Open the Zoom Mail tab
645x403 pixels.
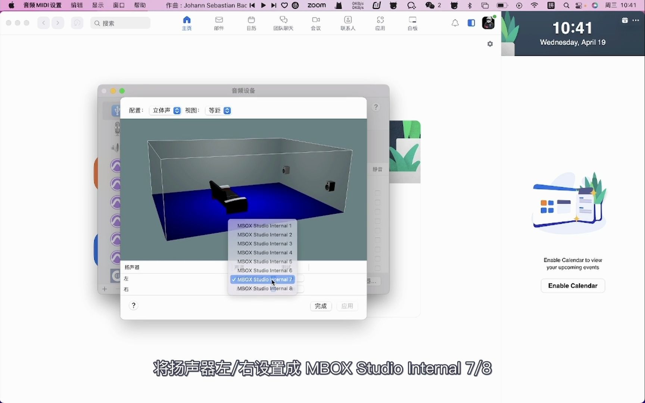pyautogui.click(x=219, y=23)
